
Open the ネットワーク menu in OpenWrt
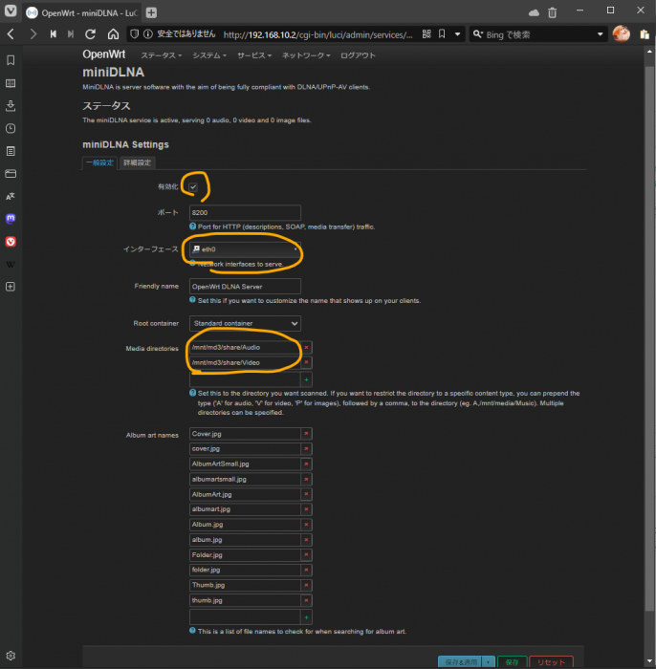(x=307, y=55)
